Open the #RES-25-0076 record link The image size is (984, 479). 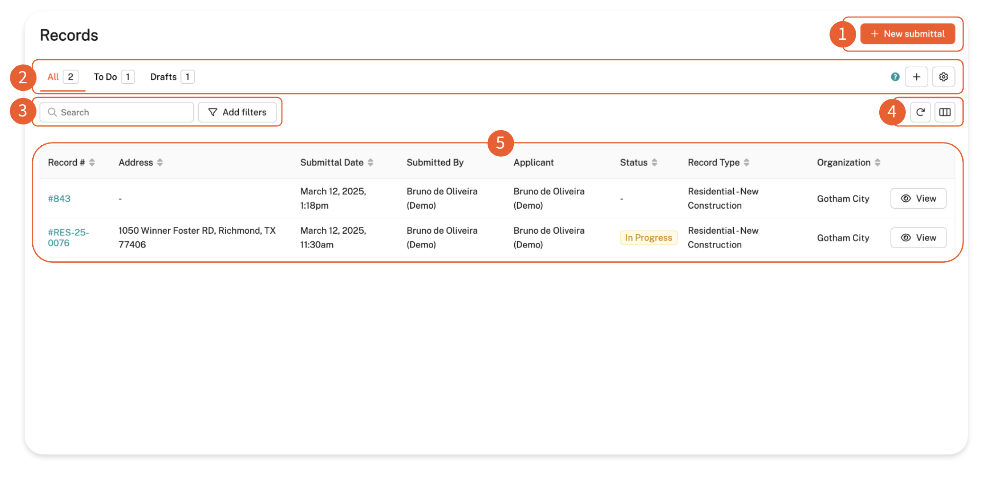[x=68, y=238]
